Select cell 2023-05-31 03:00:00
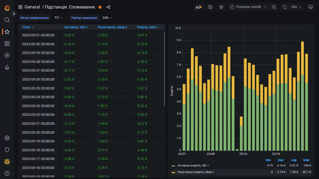The width and height of the screenshot is (319, 179). click(38, 35)
